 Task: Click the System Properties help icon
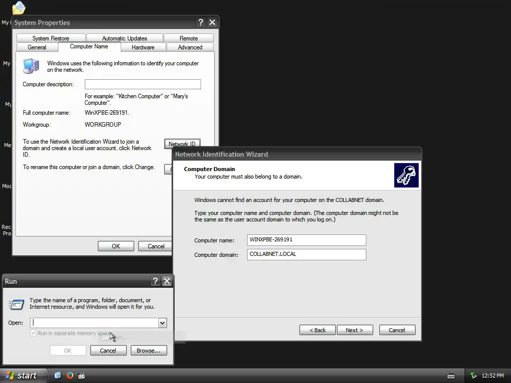tap(201, 22)
